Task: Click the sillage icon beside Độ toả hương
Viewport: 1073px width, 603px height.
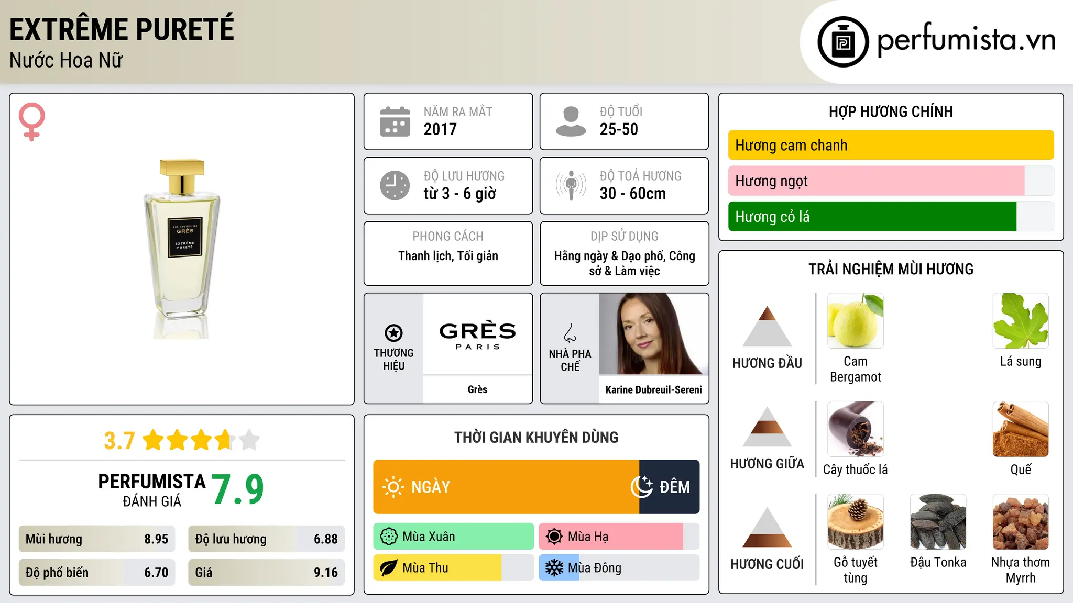Action: pyautogui.click(x=571, y=185)
